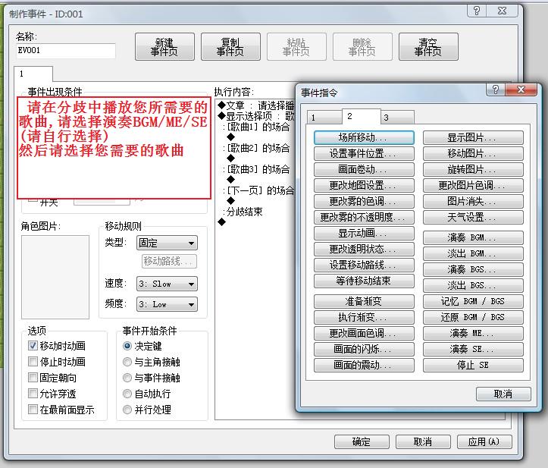Click 等待移动结束 command
This screenshot has height=468, width=548.
pyautogui.click(x=364, y=281)
